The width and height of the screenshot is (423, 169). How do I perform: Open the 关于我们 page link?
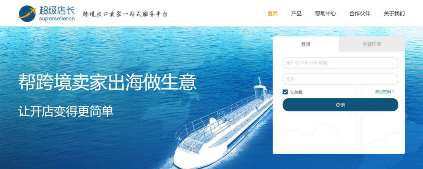394,14
